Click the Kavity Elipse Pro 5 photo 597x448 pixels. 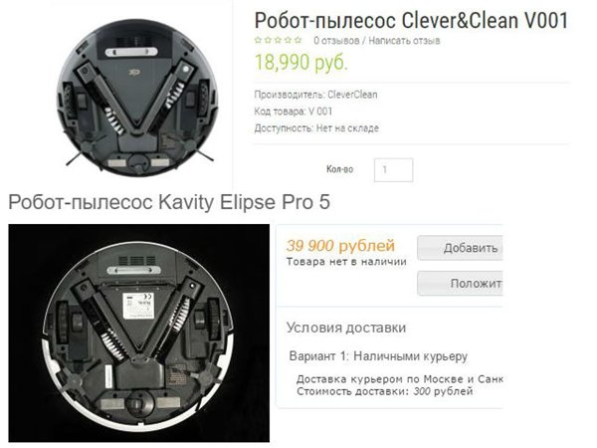[139, 333]
